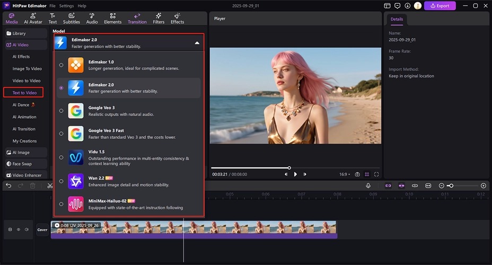This screenshot has width=492, height=265.
Task: Select Google Veo 3 Fast radio button
Action: 61,134
